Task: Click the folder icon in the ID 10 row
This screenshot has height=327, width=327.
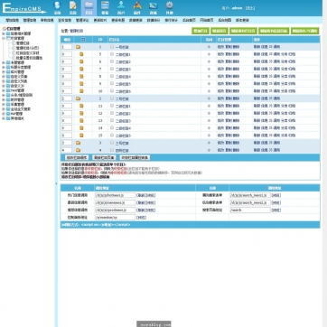Action: 81,91
